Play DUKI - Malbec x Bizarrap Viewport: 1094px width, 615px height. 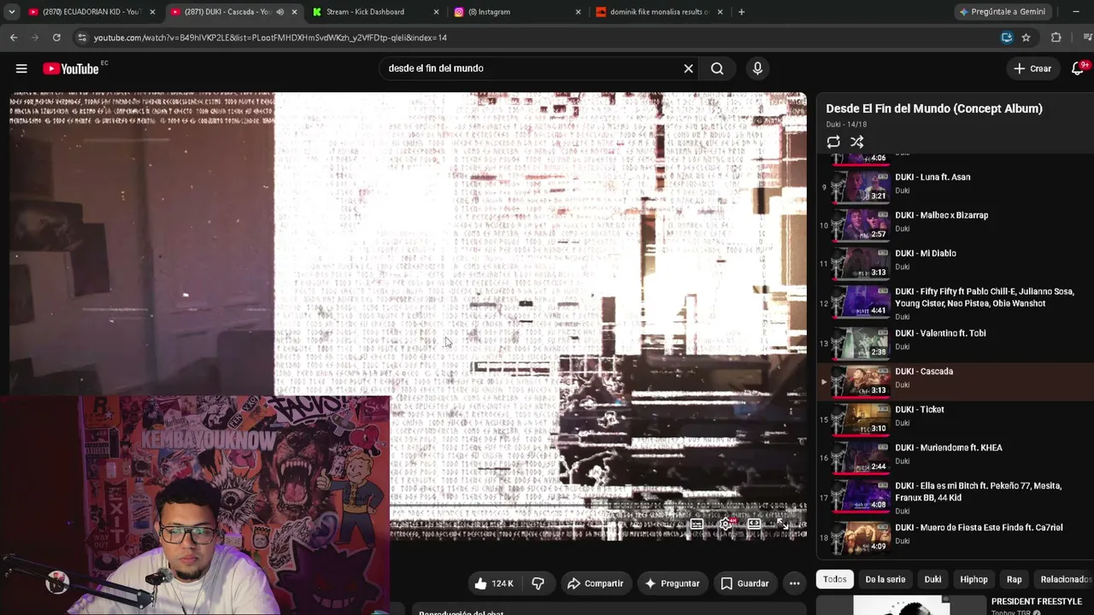pos(941,215)
